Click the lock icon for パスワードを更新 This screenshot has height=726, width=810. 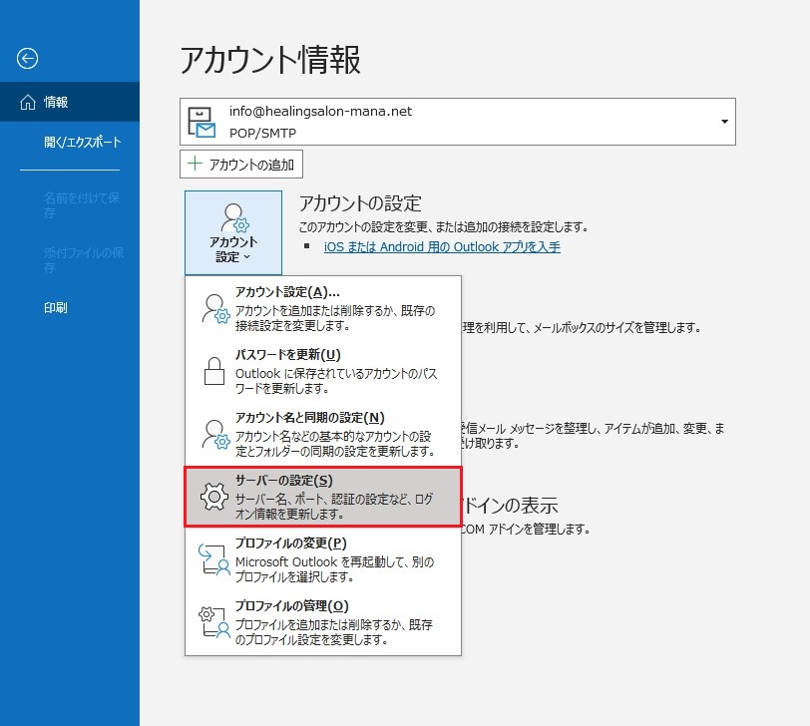tap(213, 369)
